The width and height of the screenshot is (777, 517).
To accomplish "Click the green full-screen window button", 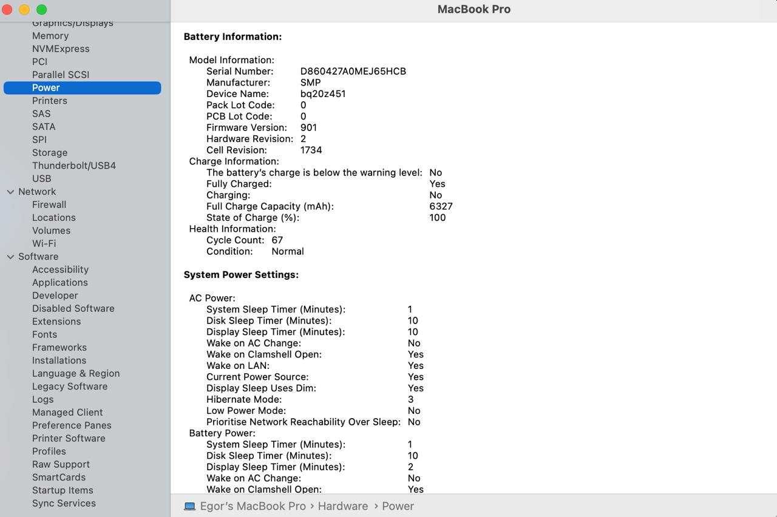I will click(x=41, y=10).
